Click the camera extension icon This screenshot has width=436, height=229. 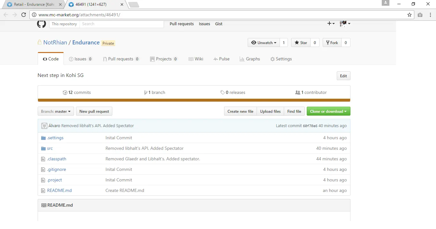(x=420, y=15)
